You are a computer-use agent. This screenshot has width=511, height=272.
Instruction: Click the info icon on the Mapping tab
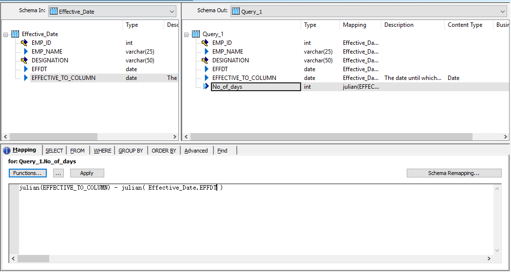(x=6, y=150)
